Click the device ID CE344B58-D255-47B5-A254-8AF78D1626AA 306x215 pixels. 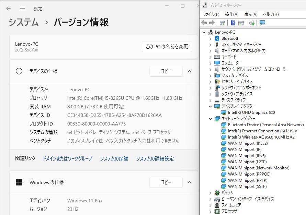[115, 115]
